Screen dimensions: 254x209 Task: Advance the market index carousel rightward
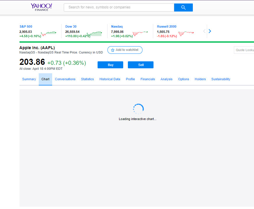pos(209,31)
